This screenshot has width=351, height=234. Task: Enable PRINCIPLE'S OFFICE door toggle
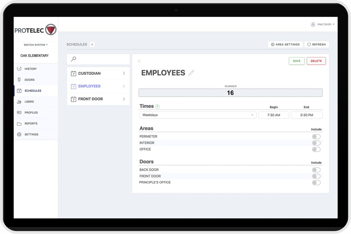(316, 183)
